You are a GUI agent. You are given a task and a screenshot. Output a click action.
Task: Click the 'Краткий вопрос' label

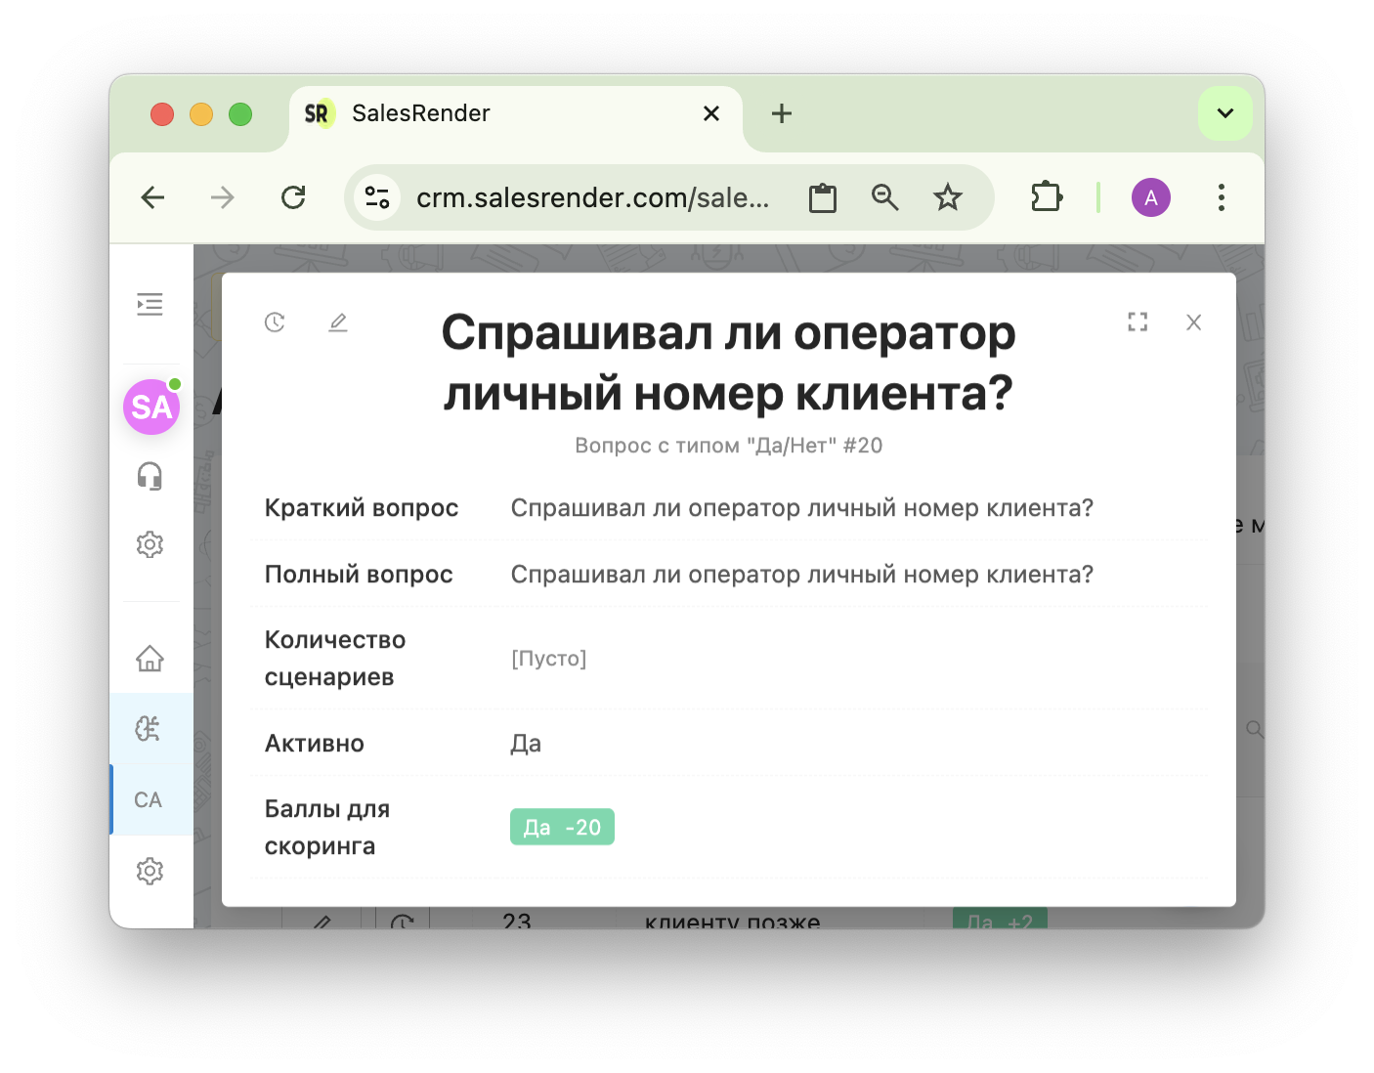[362, 508]
